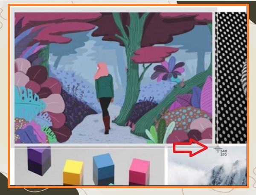Open the colored cubes image
256x195 pixels.
(x=90, y=166)
